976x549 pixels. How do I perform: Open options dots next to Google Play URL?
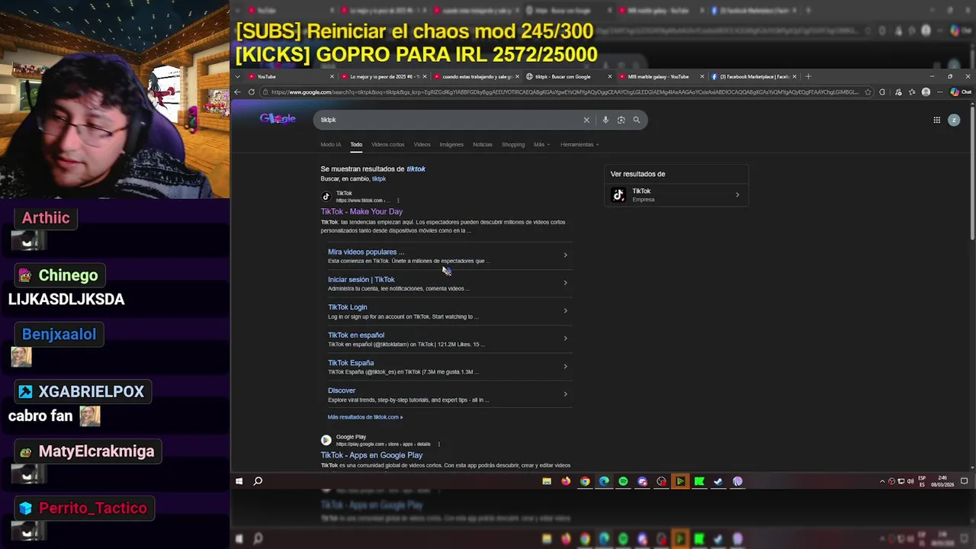pos(438,444)
